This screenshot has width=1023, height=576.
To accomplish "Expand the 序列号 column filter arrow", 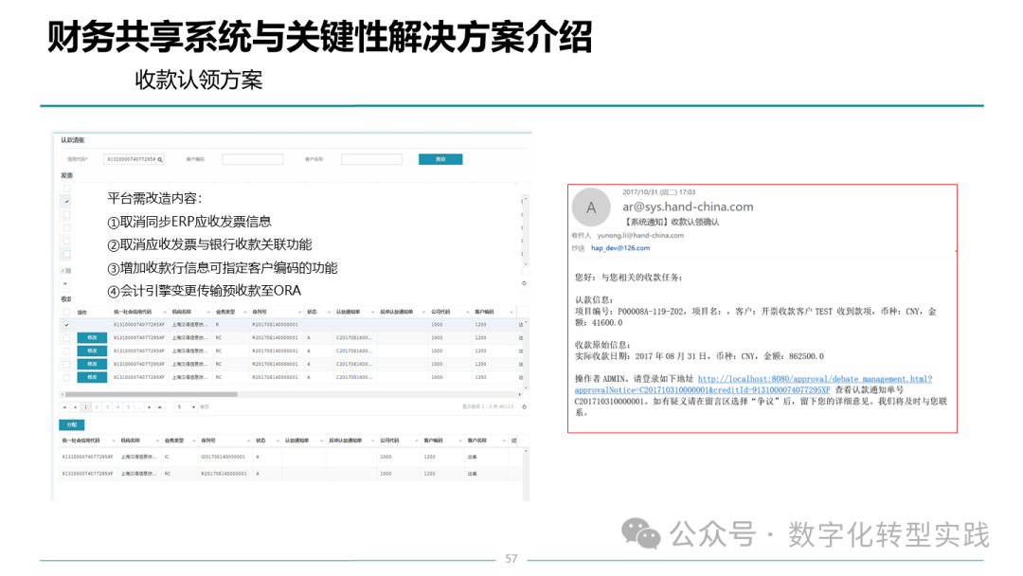I will [300, 312].
